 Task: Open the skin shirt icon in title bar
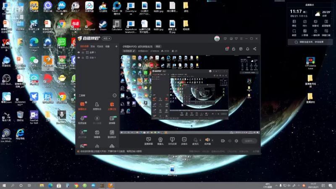tap(236, 39)
